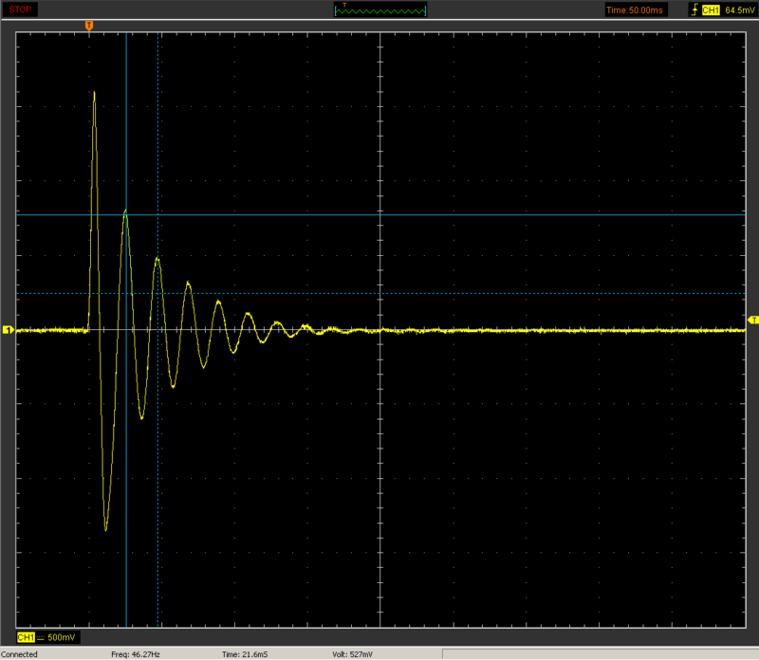Viewport: 759px width, 660px height.
Task: Click the Freq: 46.27Hz cursor readout
Action: (x=136, y=654)
